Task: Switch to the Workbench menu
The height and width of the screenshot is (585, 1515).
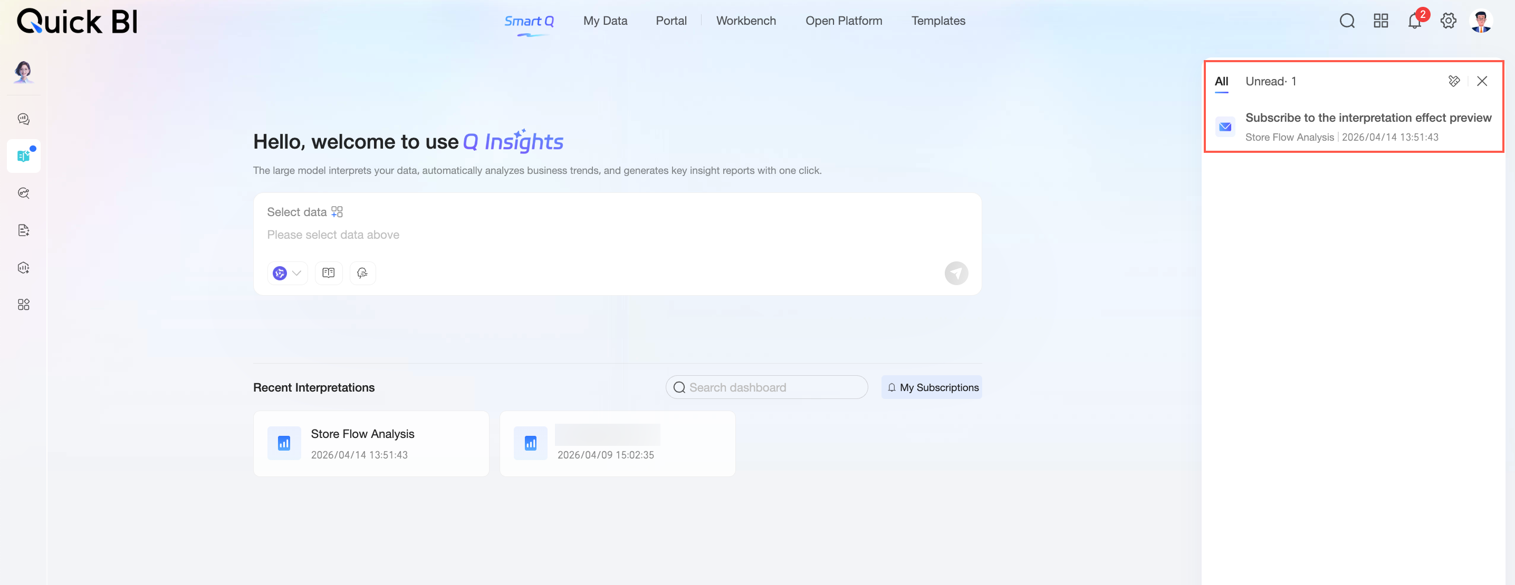Action: tap(746, 21)
